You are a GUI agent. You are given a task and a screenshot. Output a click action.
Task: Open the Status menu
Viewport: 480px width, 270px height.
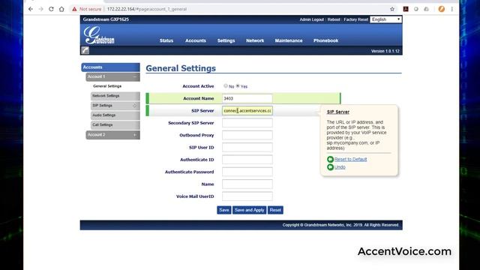166,40
